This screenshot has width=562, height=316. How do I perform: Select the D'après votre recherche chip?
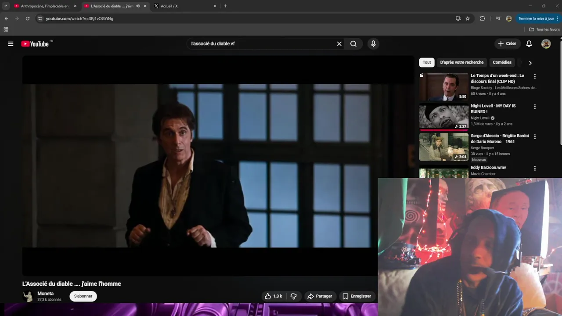tap(462, 62)
